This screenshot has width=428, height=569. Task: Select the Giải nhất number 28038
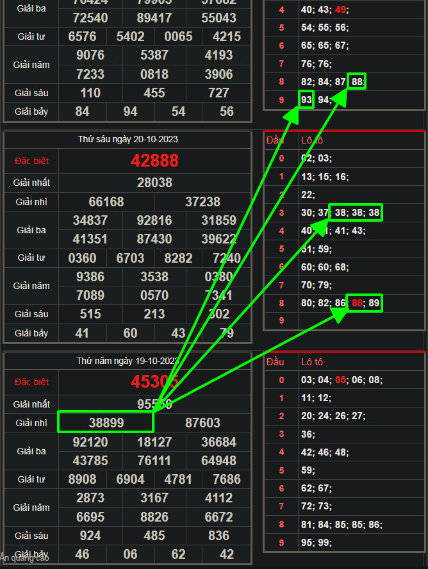coord(154,183)
